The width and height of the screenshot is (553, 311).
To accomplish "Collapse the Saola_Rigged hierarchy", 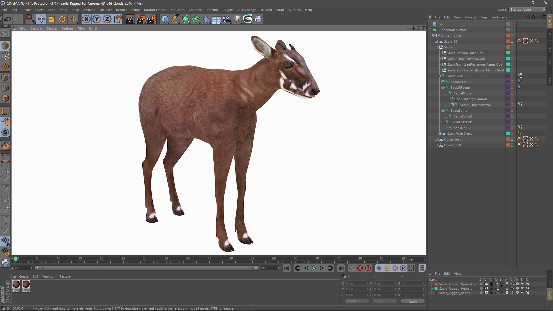I will pos(433,36).
